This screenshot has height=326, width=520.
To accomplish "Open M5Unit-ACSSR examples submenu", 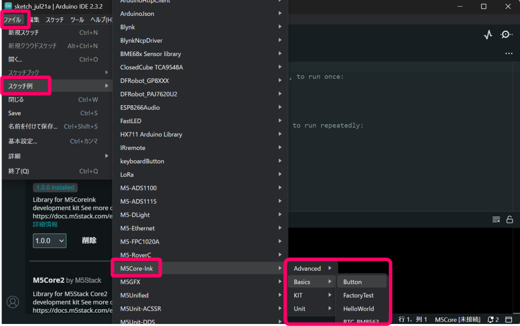I will [x=200, y=309].
